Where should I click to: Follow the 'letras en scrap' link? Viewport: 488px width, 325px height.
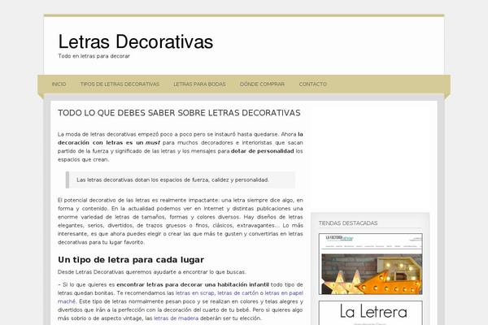(x=195, y=293)
